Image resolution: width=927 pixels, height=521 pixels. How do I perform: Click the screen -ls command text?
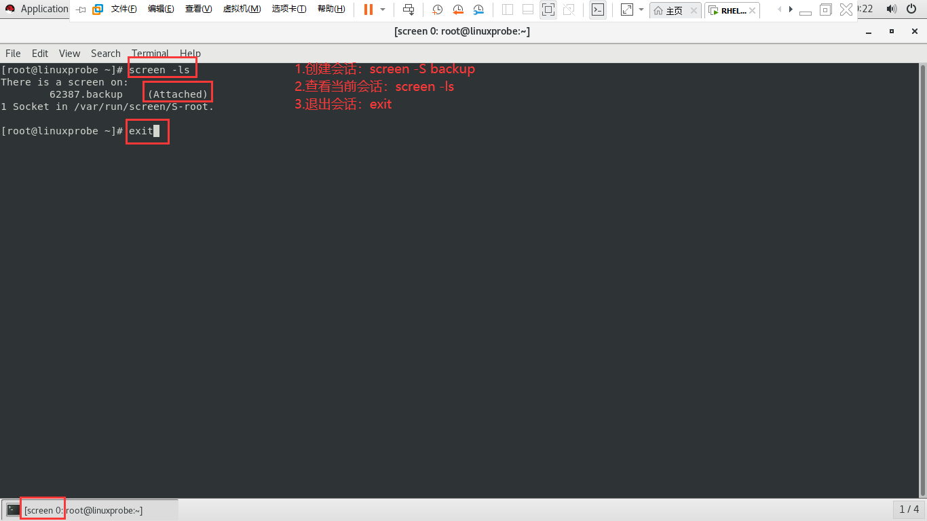pyautogui.click(x=159, y=70)
